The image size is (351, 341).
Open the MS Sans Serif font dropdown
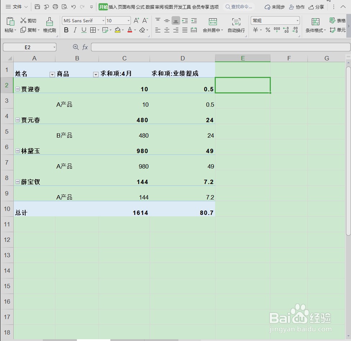tap(82, 20)
